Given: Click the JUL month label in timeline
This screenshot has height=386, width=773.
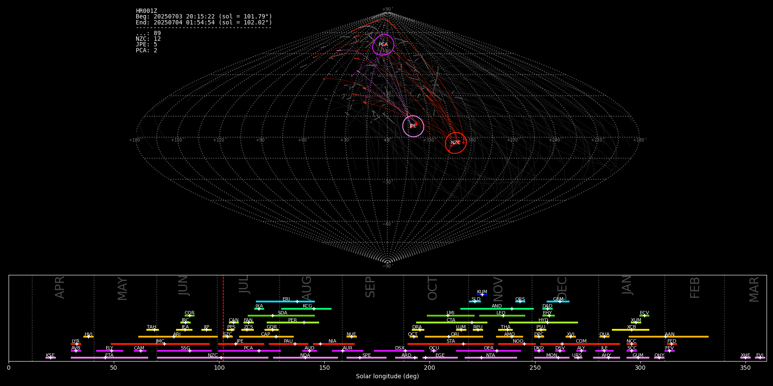Looking at the screenshot, I should coord(243,284).
